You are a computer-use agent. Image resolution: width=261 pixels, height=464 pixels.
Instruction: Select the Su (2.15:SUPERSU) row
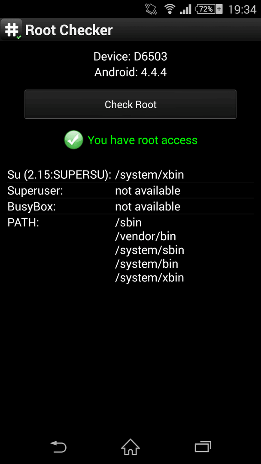(130, 174)
